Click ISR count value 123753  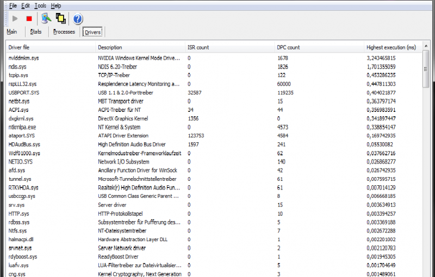[x=196, y=136]
